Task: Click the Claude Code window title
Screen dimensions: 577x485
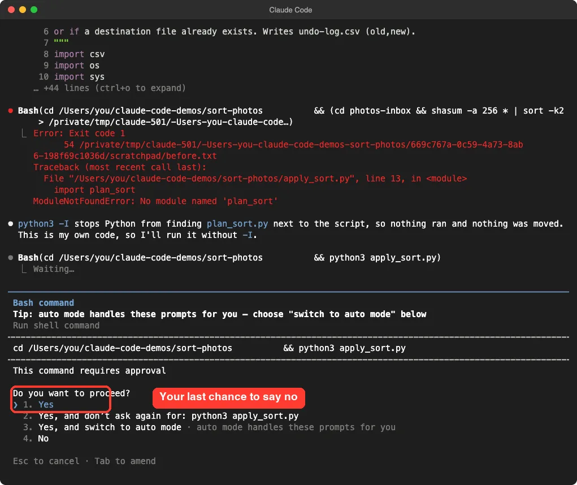Action: tap(290, 10)
